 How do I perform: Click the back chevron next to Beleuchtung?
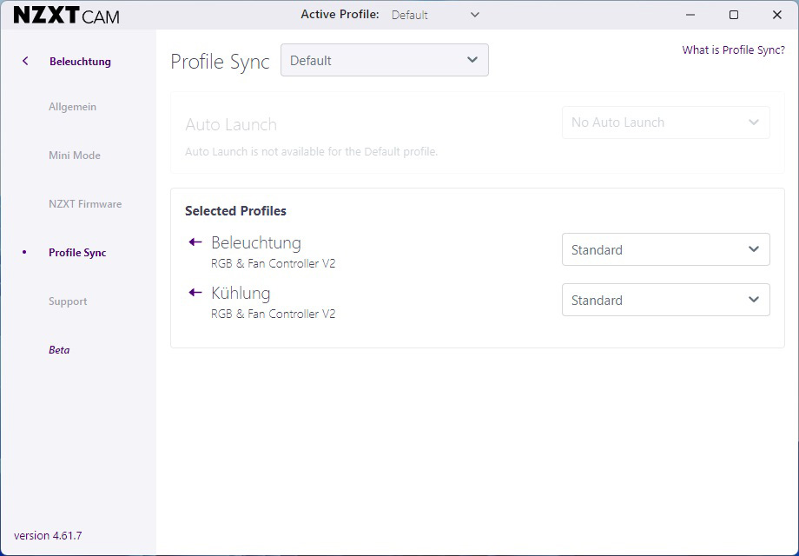click(25, 61)
